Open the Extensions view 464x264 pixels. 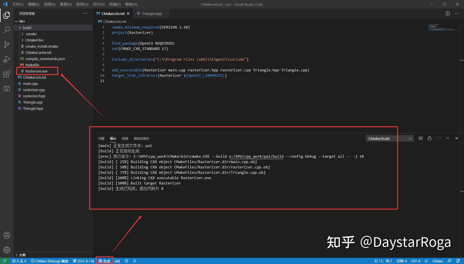[x=6, y=74]
